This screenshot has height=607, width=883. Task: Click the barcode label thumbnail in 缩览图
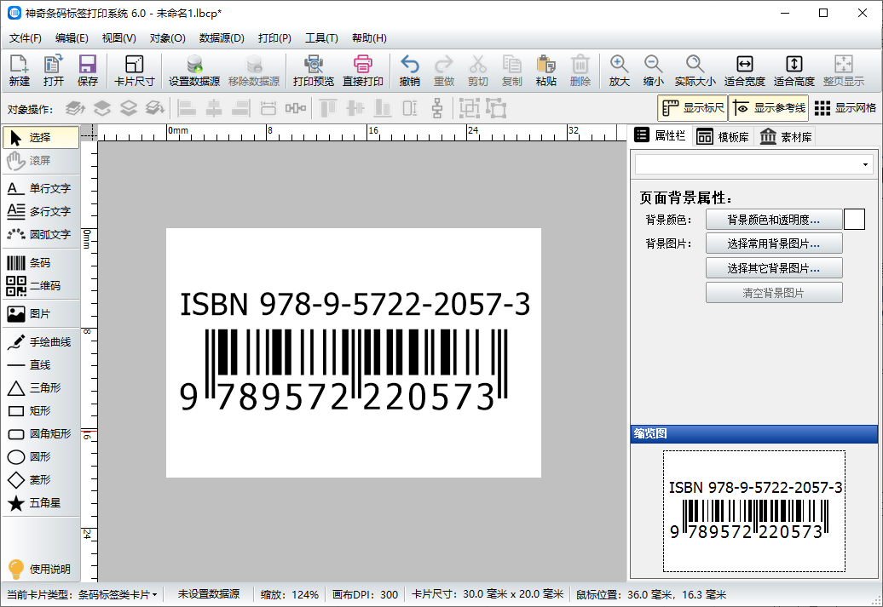(754, 511)
